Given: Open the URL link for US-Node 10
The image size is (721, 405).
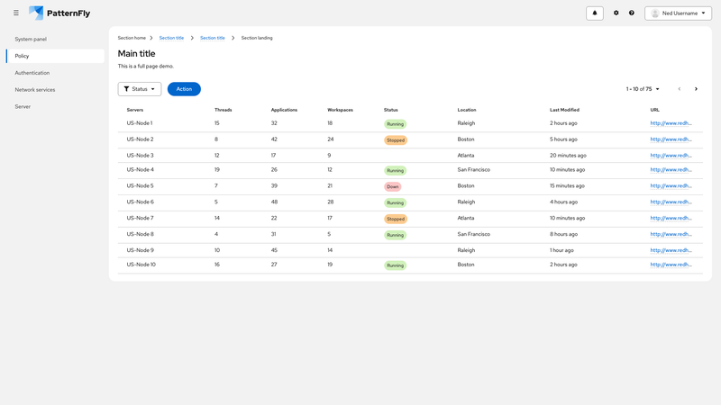Looking at the screenshot, I should [x=671, y=265].
